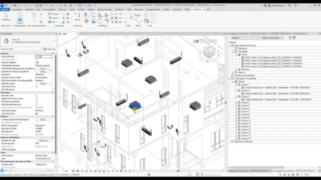Click the column settings icon in system navigator
The width and height of the screenshot is (321, 180).
point(294,38)
